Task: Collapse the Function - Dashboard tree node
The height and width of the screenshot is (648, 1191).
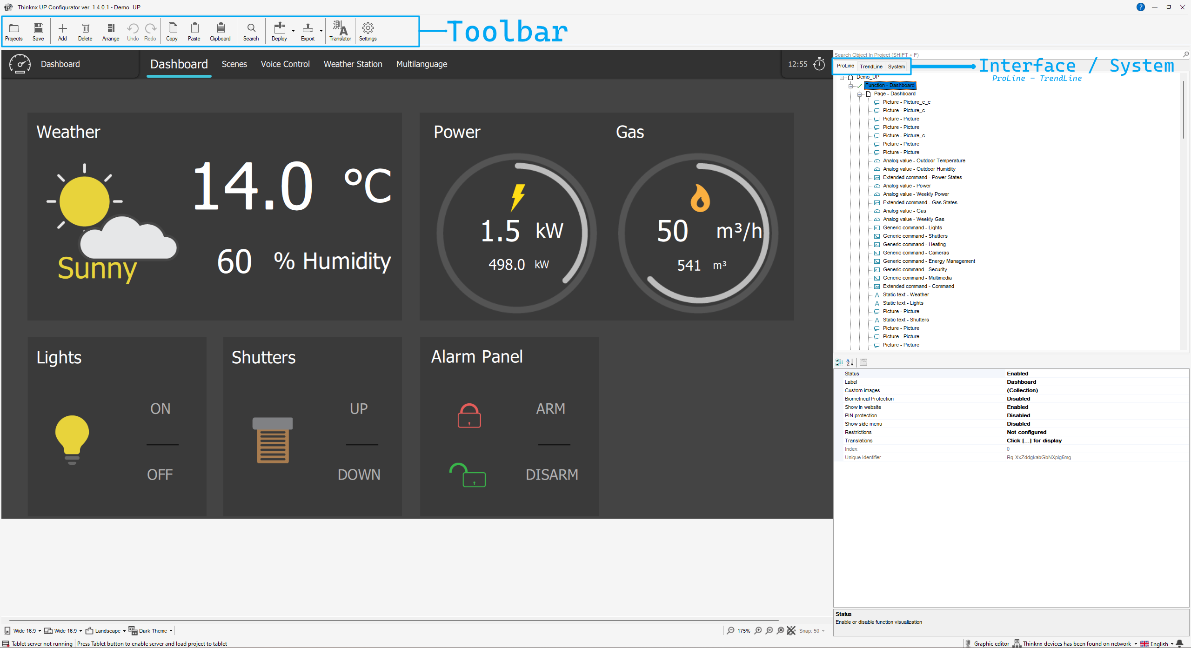Action: pyautogui.click(x=851, y=86)
